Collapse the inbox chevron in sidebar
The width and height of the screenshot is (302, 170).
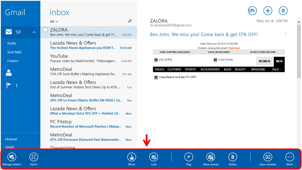(x=34, y=32)
